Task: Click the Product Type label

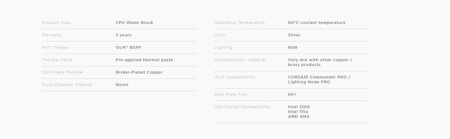Action: click(56, 23)
